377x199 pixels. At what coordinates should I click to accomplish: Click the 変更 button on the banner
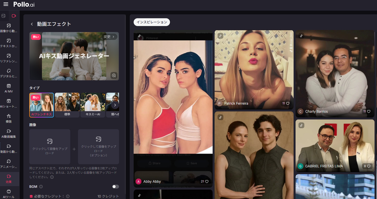coord(109,37)
